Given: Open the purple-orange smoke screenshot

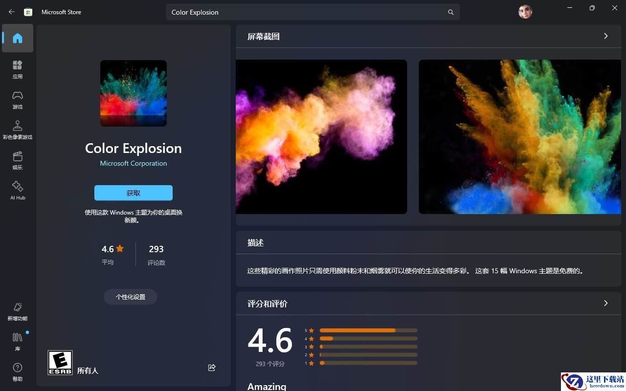Looking at the screenshot, I should [x=321, y=137].
